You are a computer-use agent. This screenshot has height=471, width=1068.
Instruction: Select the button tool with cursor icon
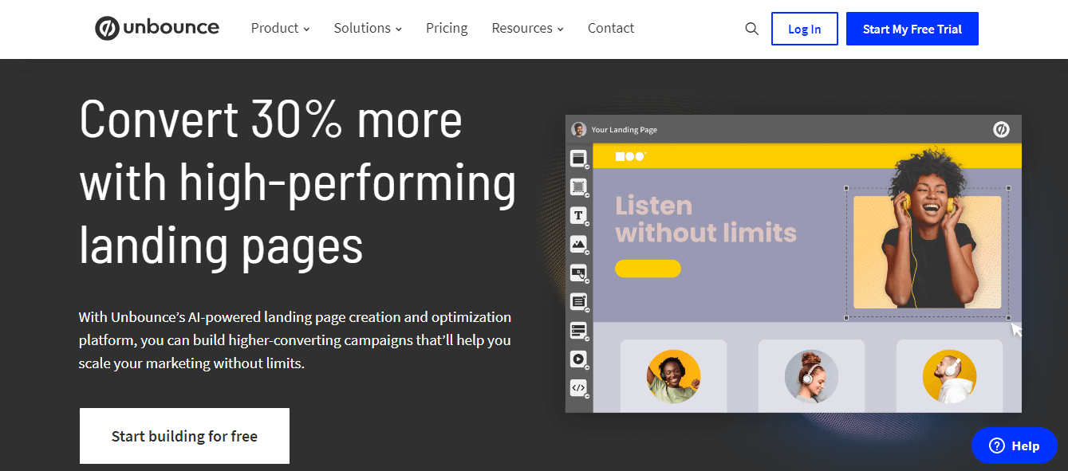click(578, 273)
